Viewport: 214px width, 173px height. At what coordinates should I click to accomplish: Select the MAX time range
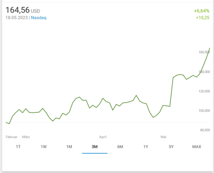pos(197,147)
